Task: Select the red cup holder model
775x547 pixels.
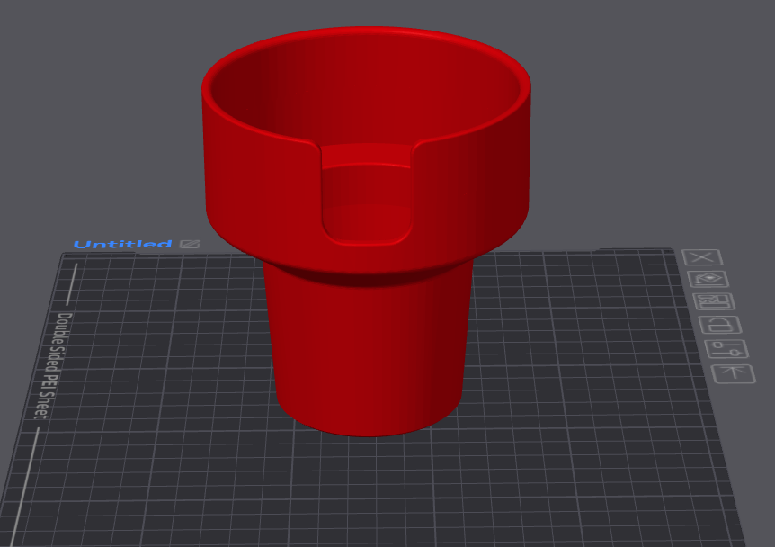Action: (366, 231)
